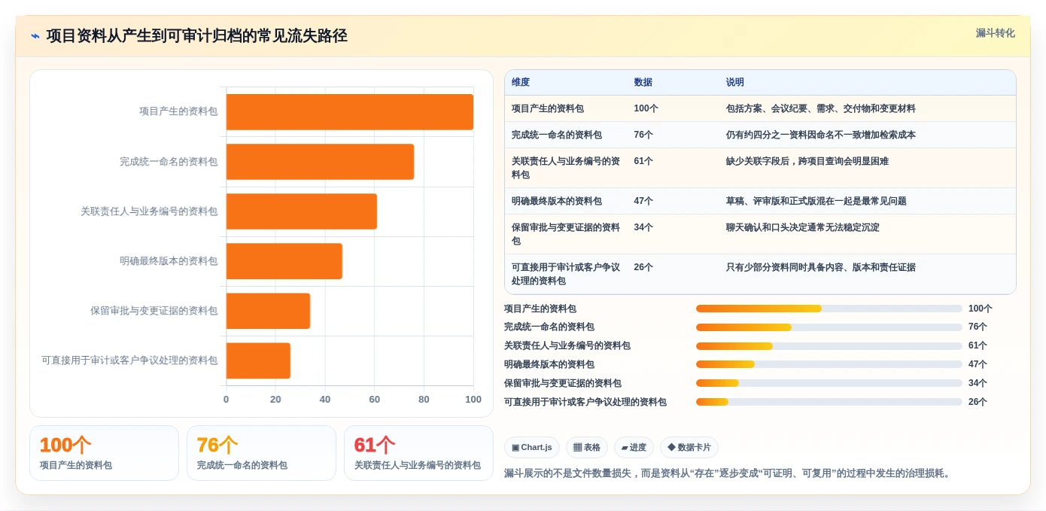Click table cell 关联责任人与业务编号的资料包
Viewport: 1046px width, 511px height.
coord(566,168)
